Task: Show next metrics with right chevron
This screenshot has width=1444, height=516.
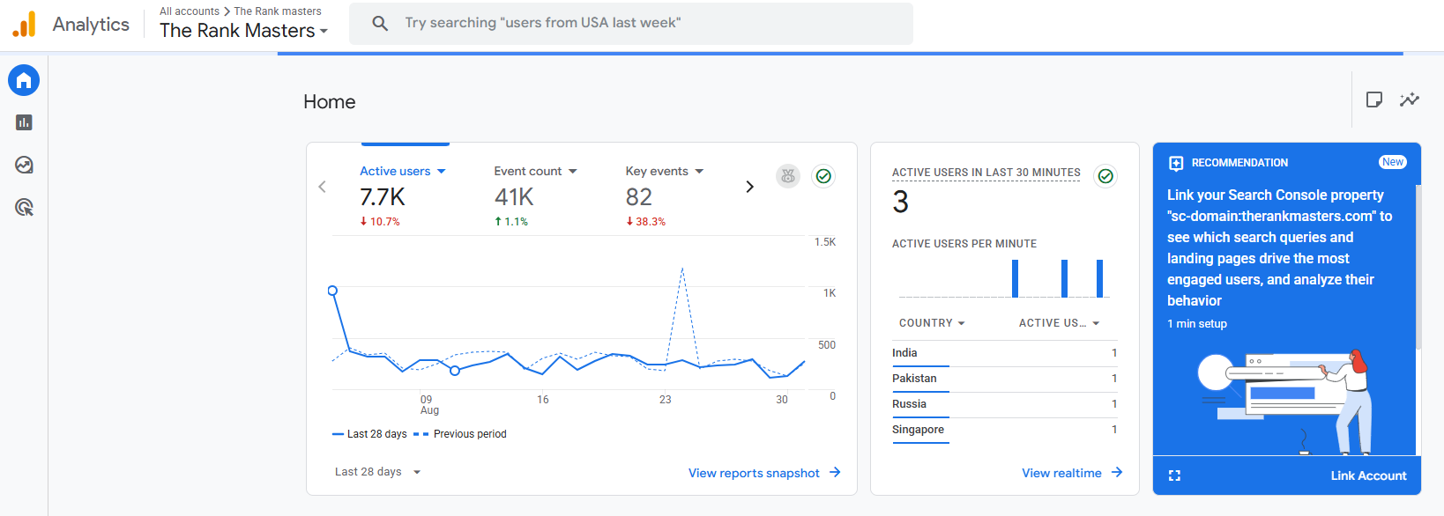Action: tap(749, 187)
